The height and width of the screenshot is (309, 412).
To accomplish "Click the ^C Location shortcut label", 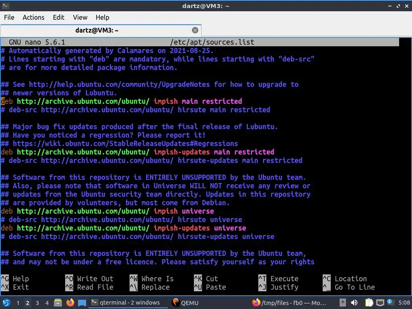I will coord(345,278).
